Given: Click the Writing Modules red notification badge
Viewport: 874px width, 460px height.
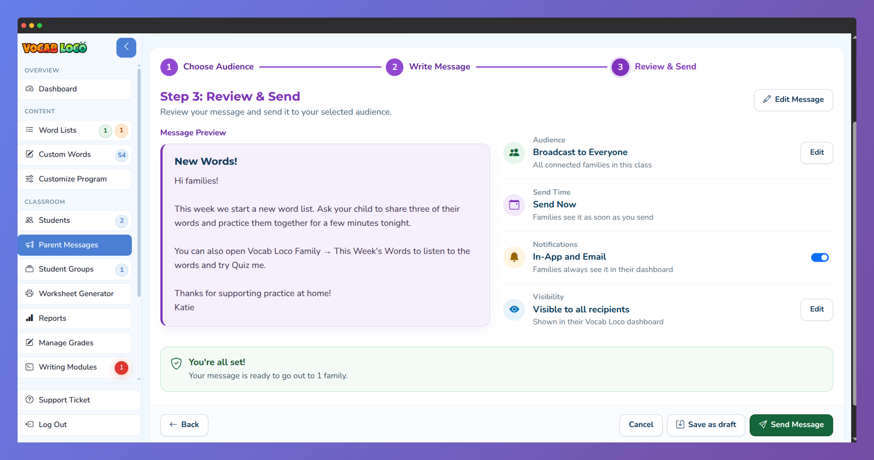Looking at the screenshot, I should [x=121, y=368].
